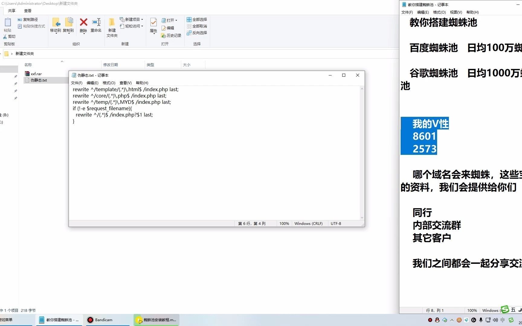Open Copy to (复制到) dropdown

[x=69, y=33]
